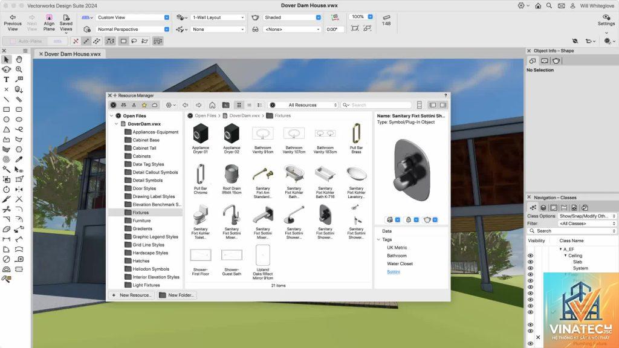Viewport: 619px width, 348px height.
Task: Open Sheet Layers tab in Navigation
Action: (x=554, y=208)
